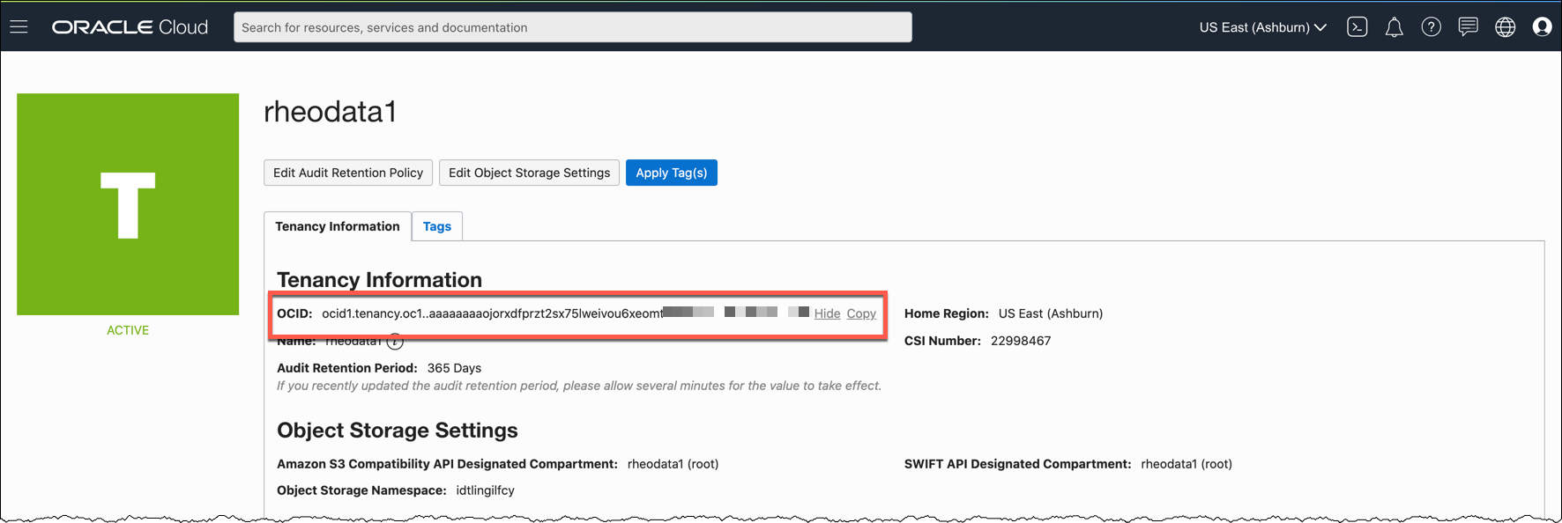Launch Cloud Shell from the header

click(1357, 27)
